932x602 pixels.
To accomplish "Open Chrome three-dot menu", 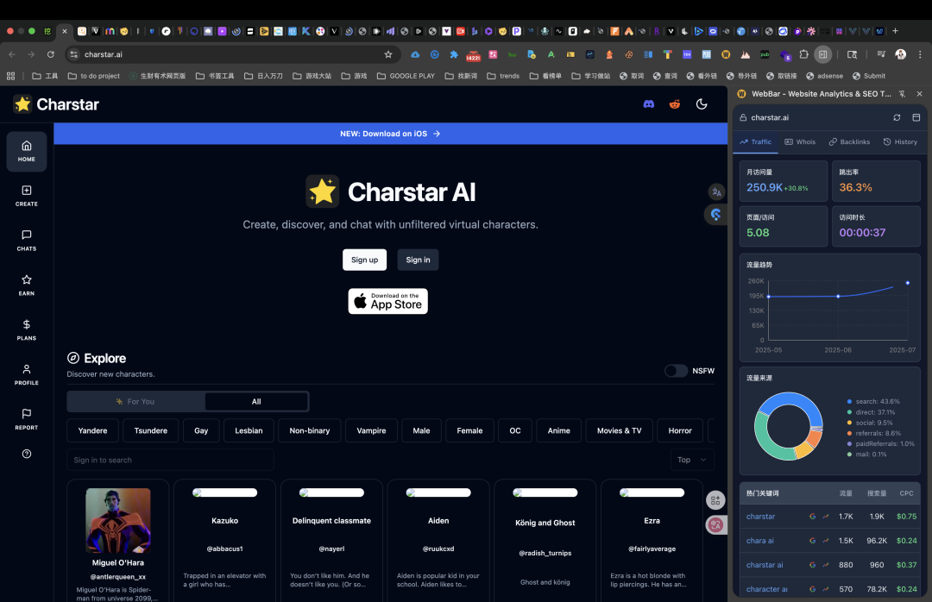I will (x=920, y=54).
